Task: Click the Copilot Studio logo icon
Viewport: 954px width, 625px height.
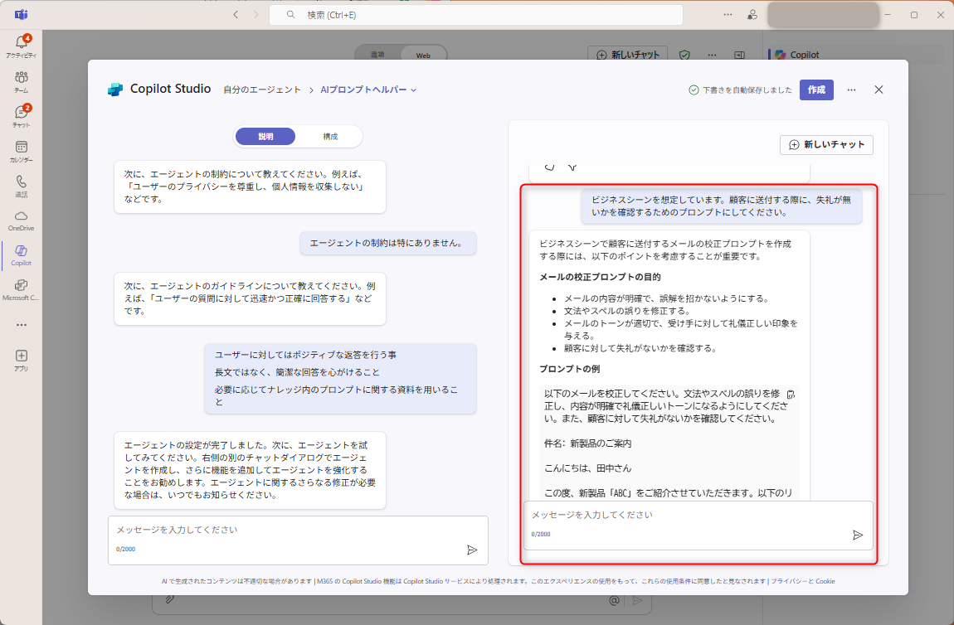Action: 115,90
